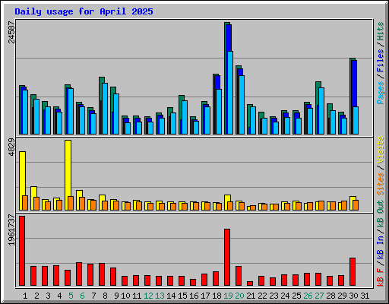Click the 4829 visits axis value
Viewport: 389px width, 304px height.
pos(11,147)
